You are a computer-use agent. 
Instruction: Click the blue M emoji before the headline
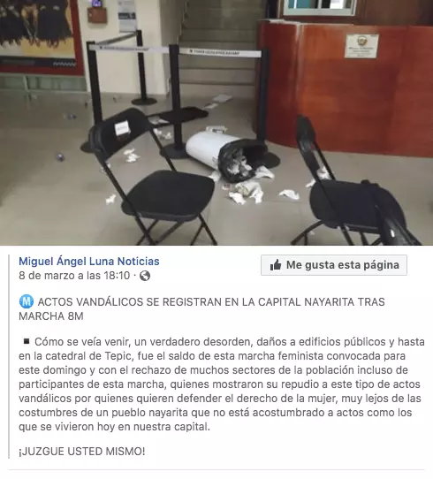pos(26,302)
